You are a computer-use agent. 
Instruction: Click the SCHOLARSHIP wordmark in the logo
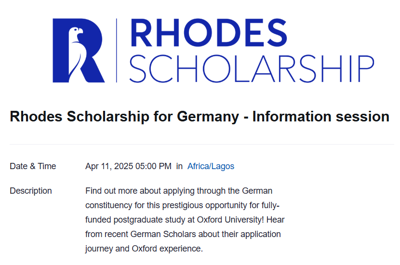point(251,68)
